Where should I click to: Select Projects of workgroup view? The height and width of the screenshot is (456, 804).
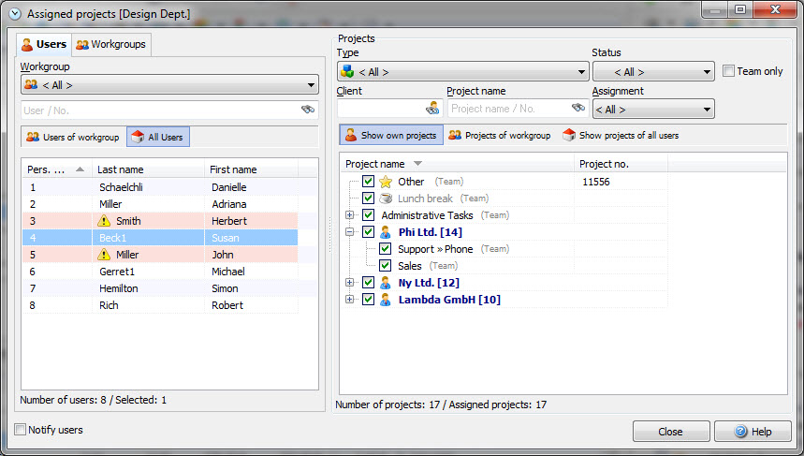[x=499, y=136]
